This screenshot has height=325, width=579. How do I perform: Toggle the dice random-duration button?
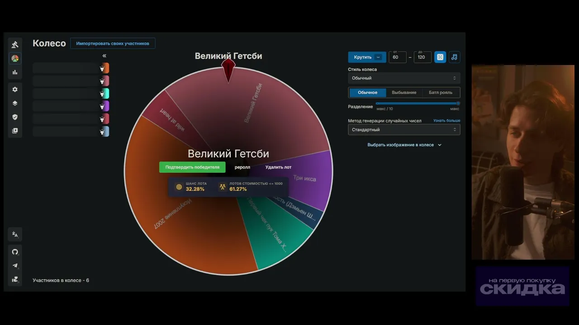[440, 57]
